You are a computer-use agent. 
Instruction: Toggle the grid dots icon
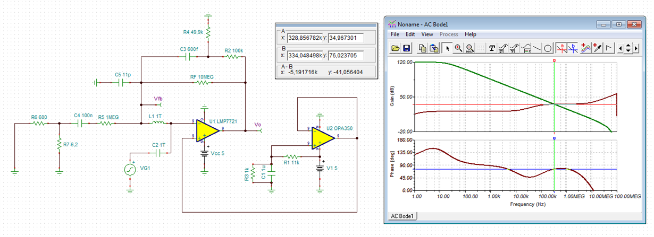(x=481, y=48)
